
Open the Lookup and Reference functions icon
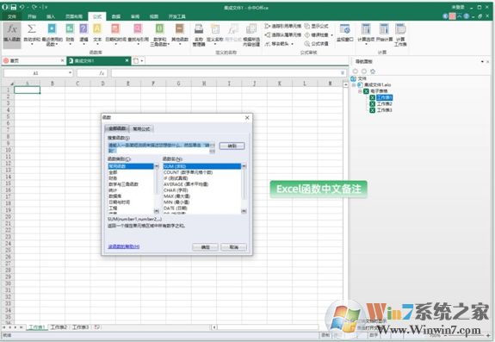tap(138, 29)
